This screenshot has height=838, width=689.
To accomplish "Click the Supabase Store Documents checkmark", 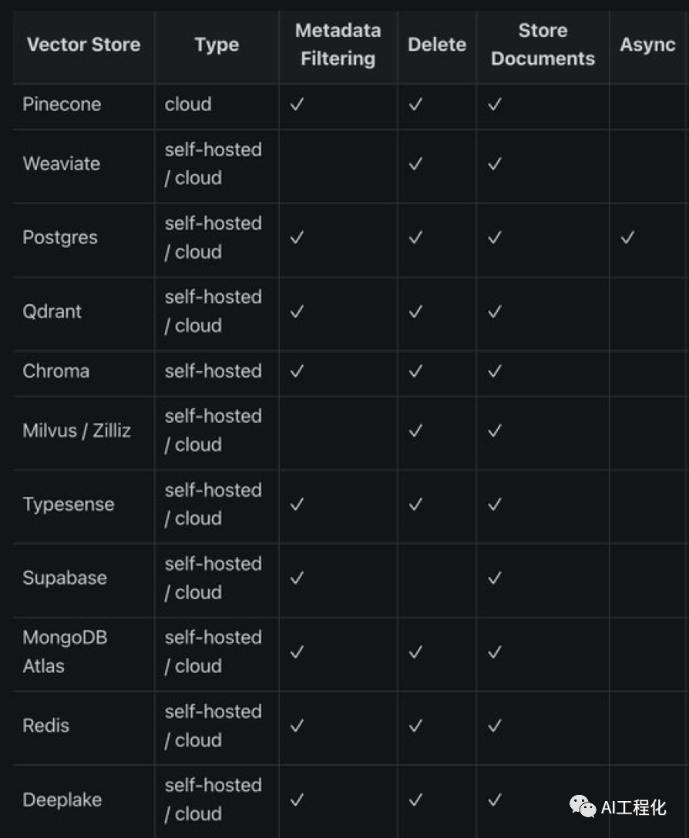I will point(495,578).
